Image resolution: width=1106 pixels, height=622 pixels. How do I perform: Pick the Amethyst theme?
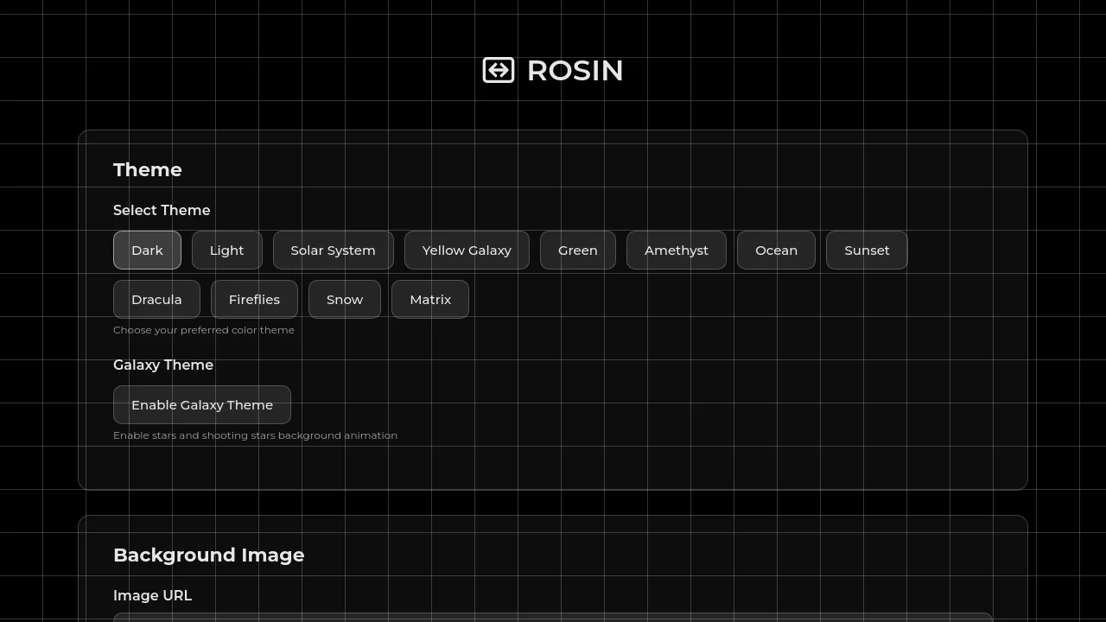tap(676, 251)
